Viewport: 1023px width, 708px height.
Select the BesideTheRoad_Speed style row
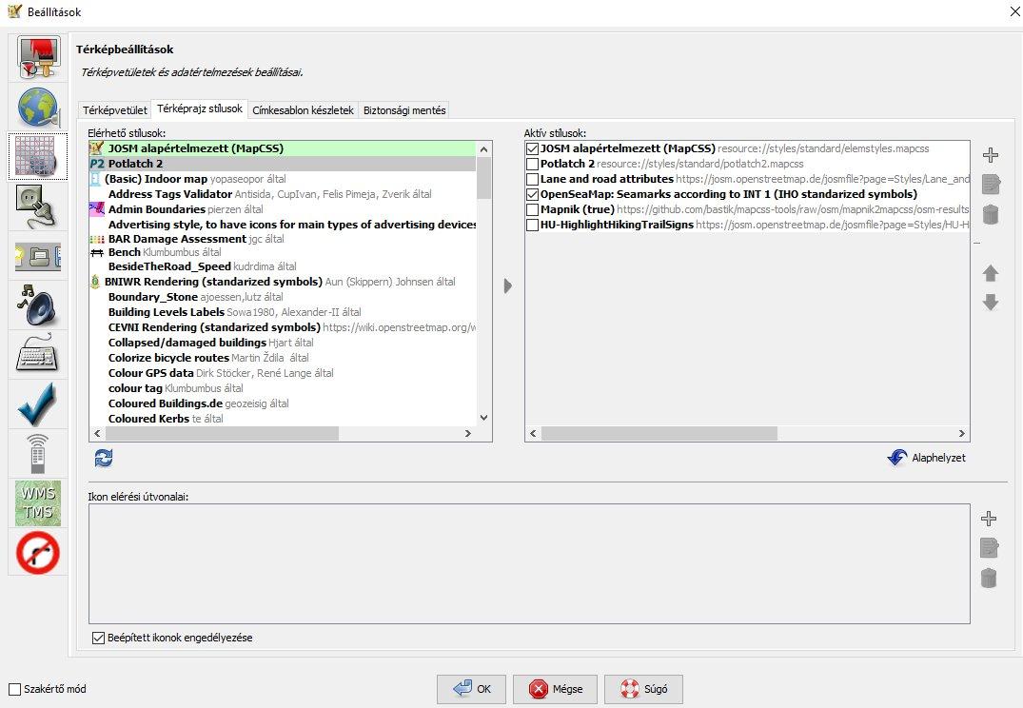283,266
